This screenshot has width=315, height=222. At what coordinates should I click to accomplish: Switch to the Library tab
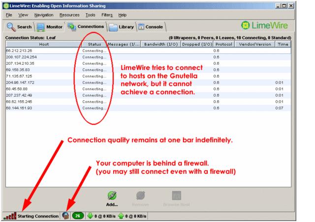click(122, 27)
